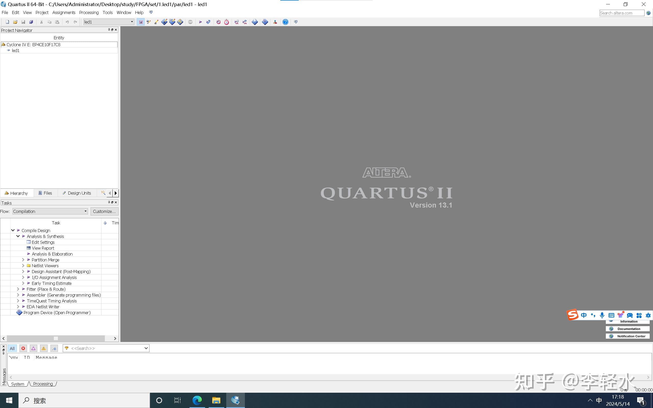Toggle the All messages filter
Screen dimensions: 653x408
click(x=12, y=348)
